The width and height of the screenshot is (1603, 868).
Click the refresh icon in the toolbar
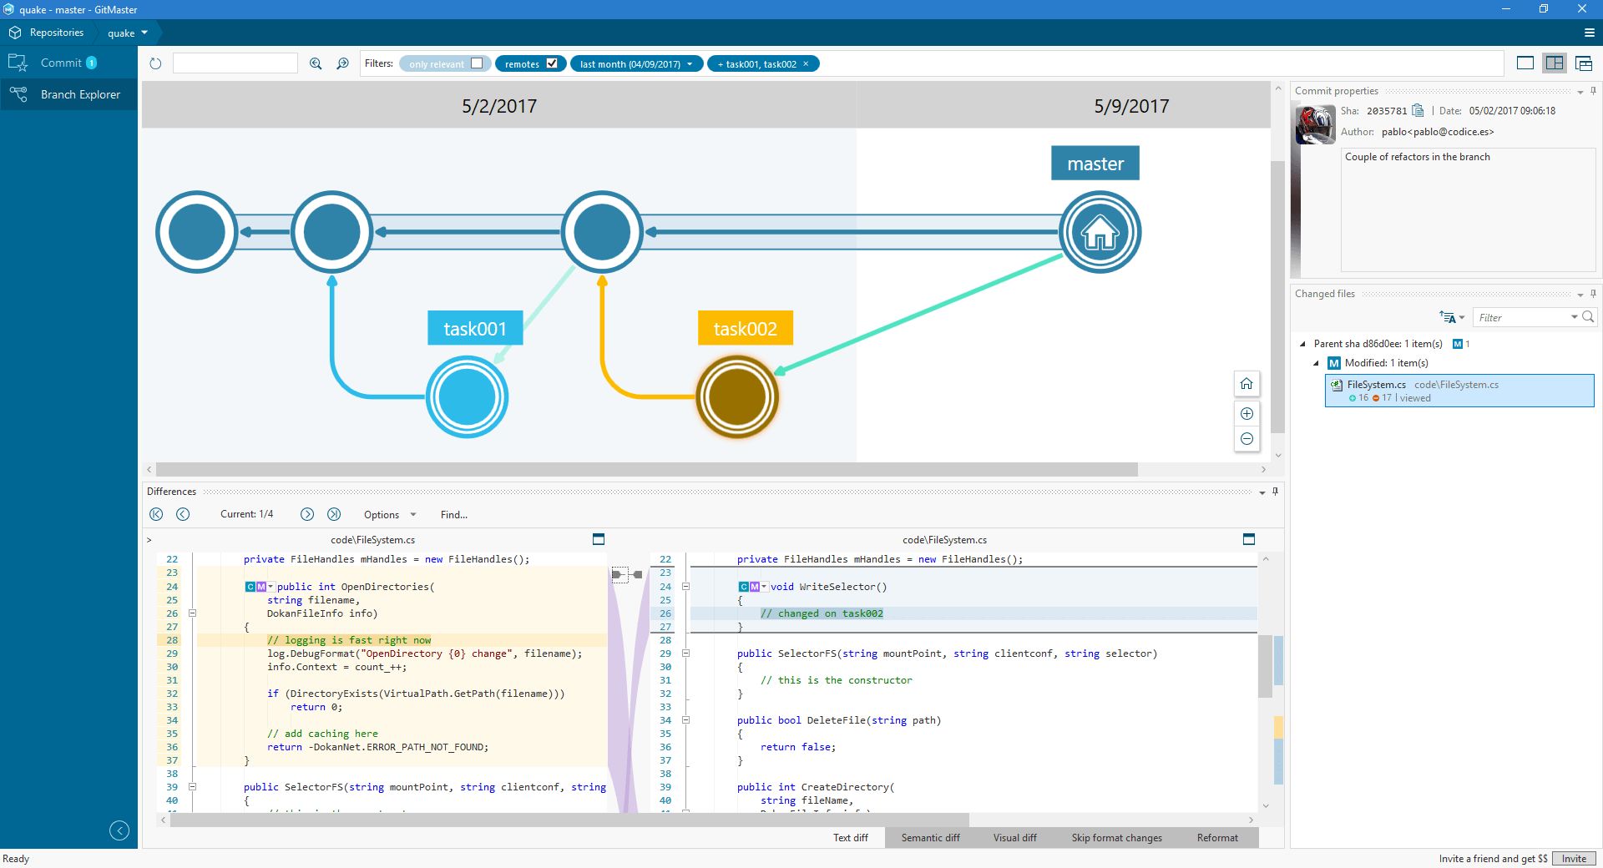coord(155,63)
